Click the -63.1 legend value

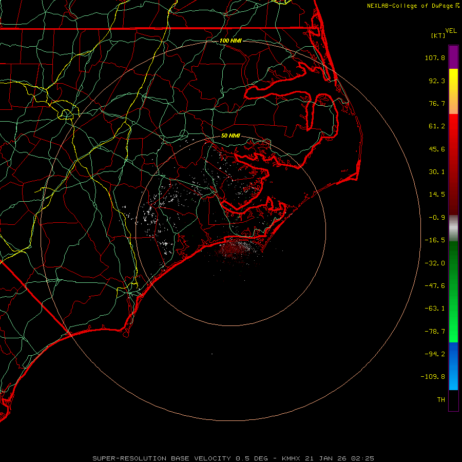[435, 309]
